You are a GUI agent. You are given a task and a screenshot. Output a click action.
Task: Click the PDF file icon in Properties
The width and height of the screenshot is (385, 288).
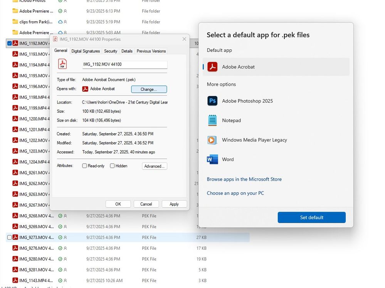coord(62,64)
